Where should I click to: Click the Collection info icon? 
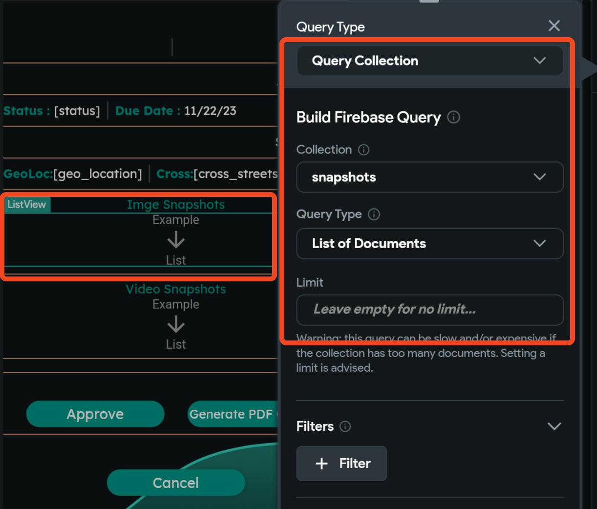pos(363,149)
